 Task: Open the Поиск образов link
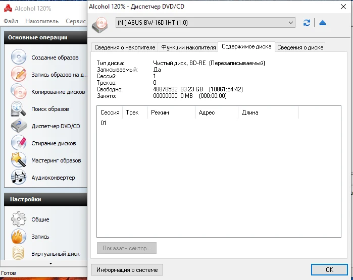pyautogui.click(x=50, y=109)
